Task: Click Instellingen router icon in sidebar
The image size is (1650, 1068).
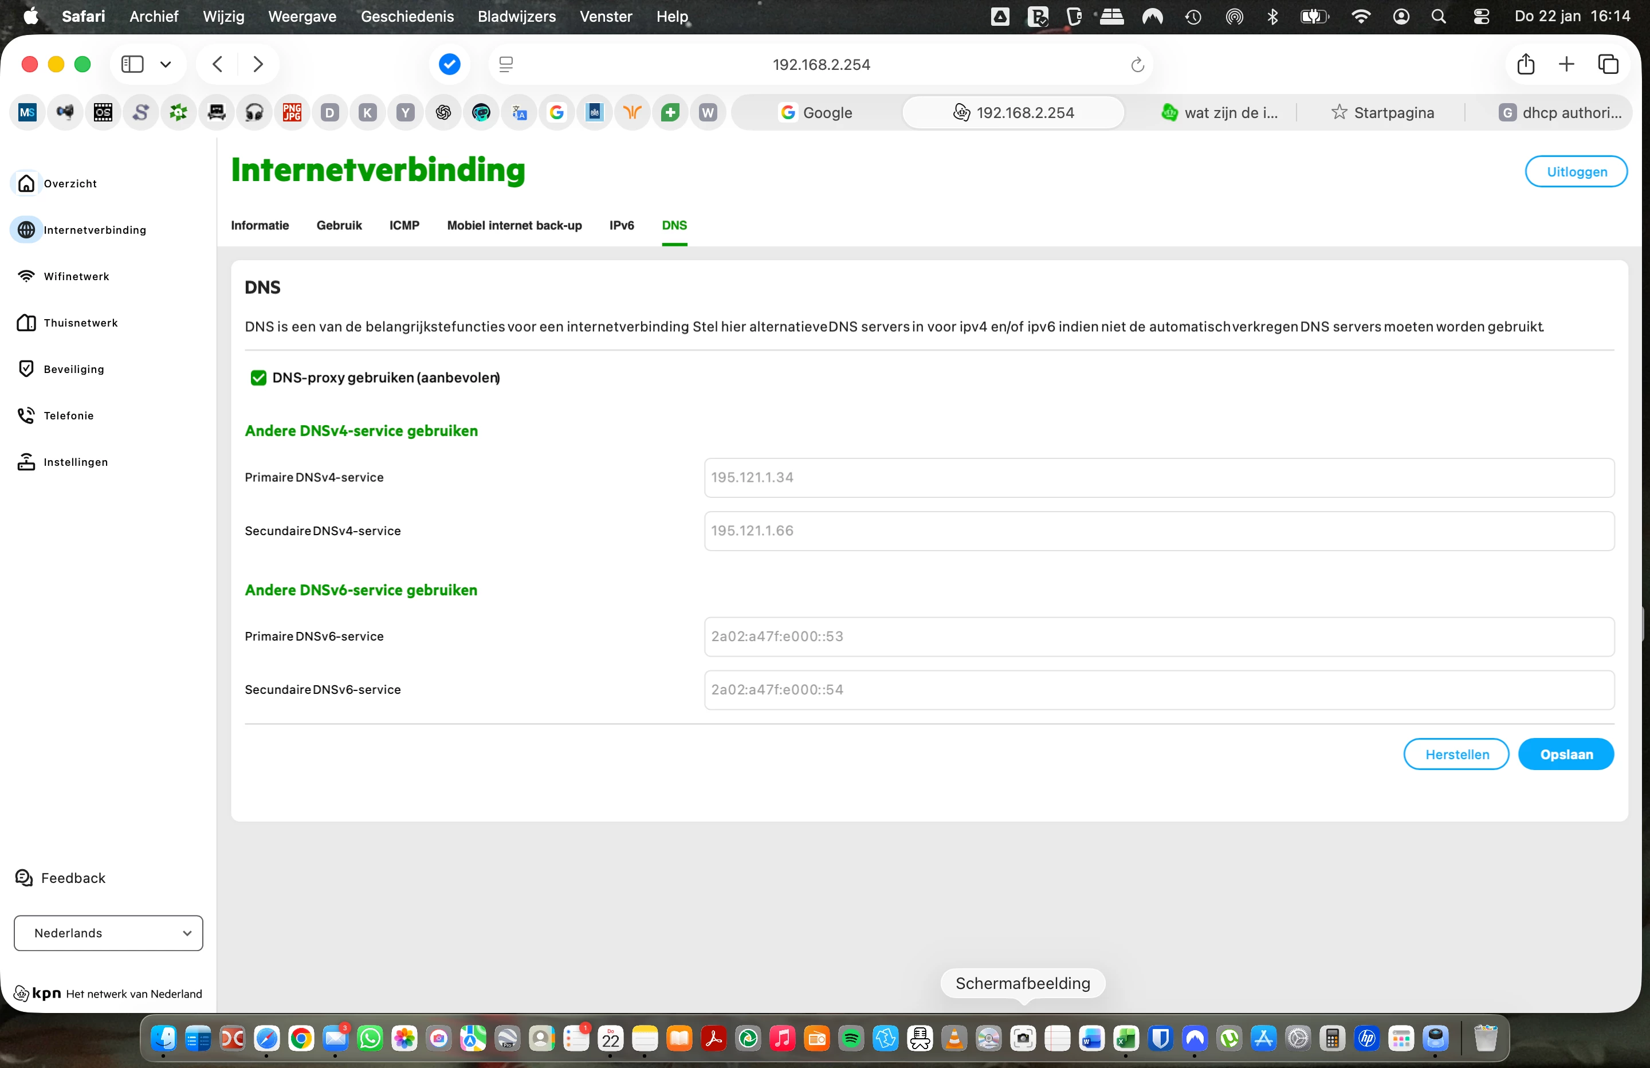Action: coord(26,462)
